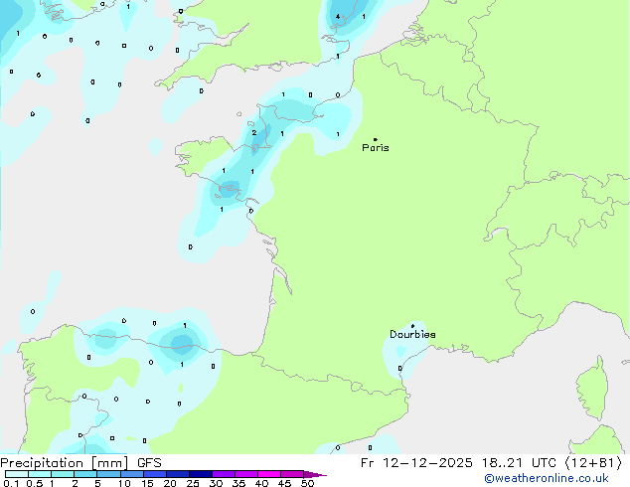Screen dimensions: 630x487
Task: Select the 5–10 mm legend swatch
Action: [108, 474]
